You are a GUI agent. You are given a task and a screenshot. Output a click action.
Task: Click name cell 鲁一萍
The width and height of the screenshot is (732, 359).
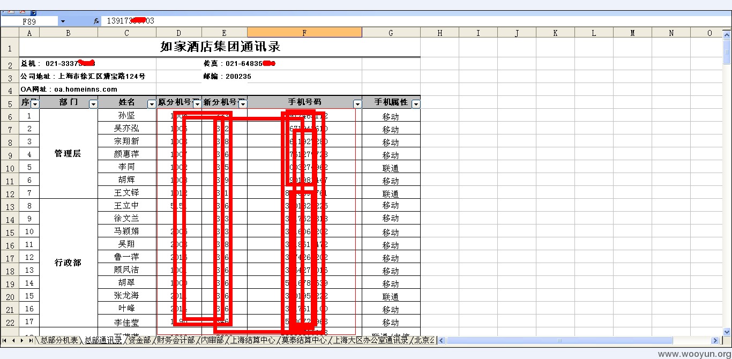click(127, 257)
